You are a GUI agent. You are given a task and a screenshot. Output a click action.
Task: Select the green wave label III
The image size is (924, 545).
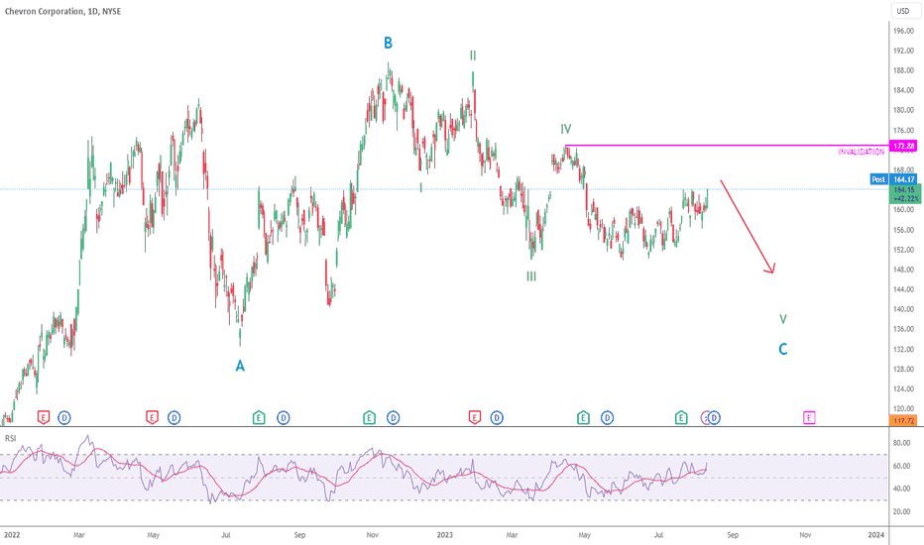tap(531, 276)
